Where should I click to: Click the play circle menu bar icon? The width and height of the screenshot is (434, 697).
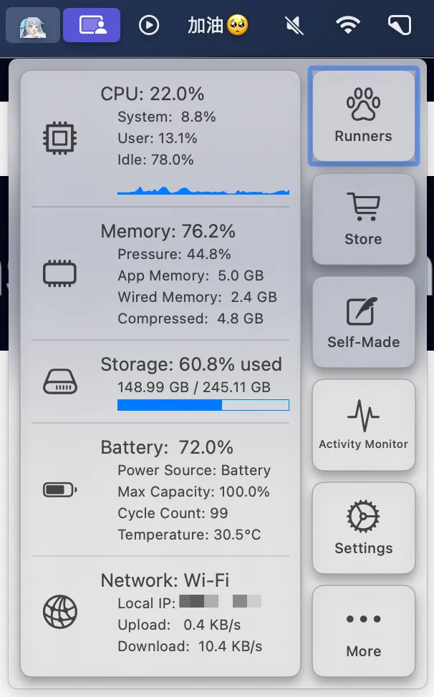[148, 25]
